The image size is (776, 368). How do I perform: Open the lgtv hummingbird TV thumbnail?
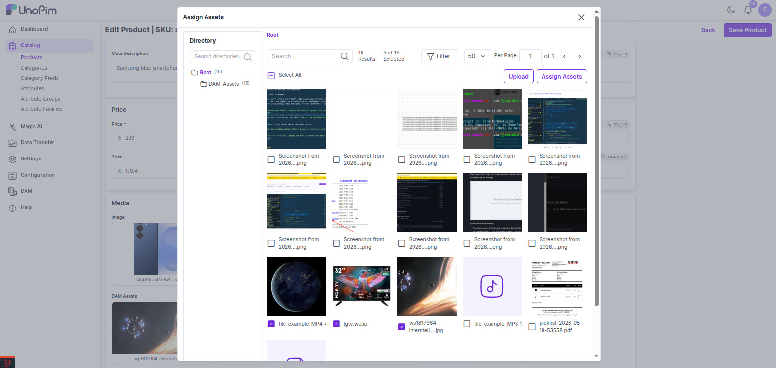click(362, 287)
